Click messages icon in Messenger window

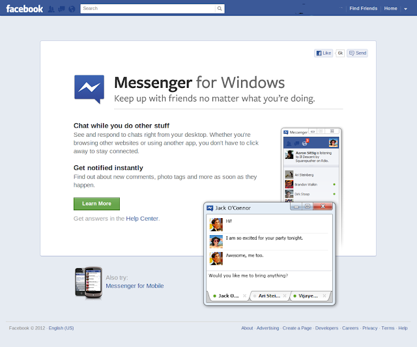[297, 144]
